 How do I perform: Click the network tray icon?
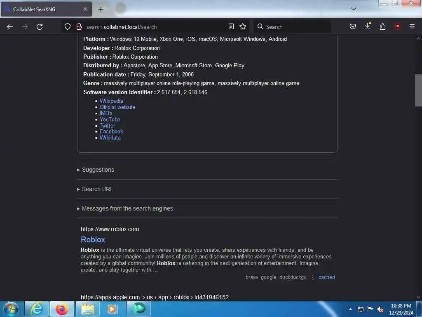coord(360,309)
